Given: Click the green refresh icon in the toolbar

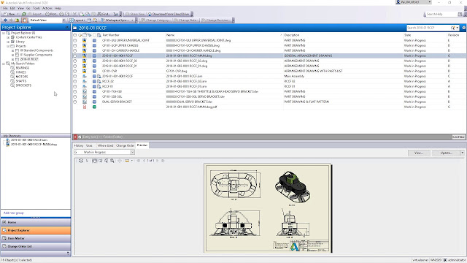Looking at the screenshot, I should click(24, 14).
